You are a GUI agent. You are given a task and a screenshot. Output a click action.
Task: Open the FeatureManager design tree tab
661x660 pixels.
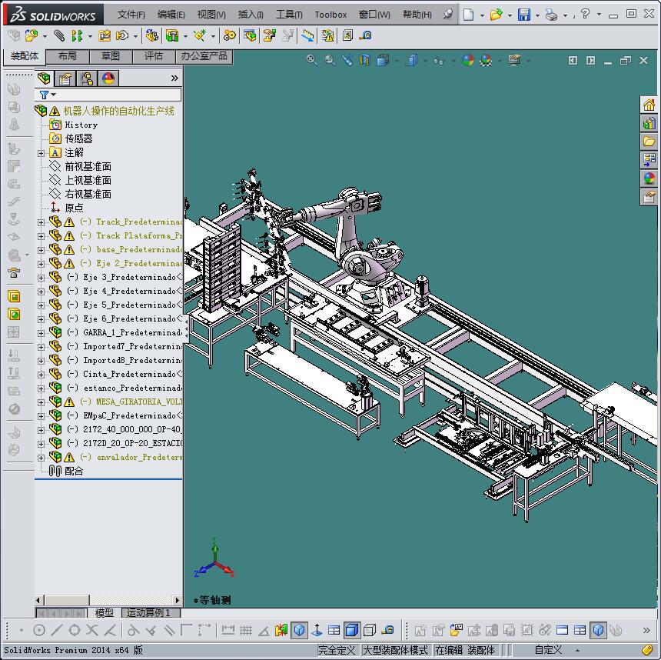tap(44, 78)
